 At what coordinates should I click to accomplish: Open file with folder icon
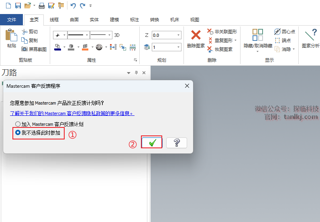click(x=28, y=6)
